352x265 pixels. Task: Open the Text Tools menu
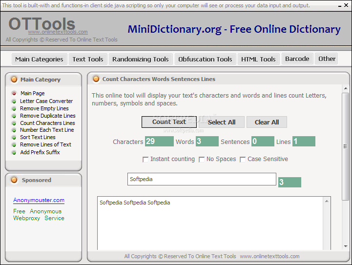(x=88, y=59)
